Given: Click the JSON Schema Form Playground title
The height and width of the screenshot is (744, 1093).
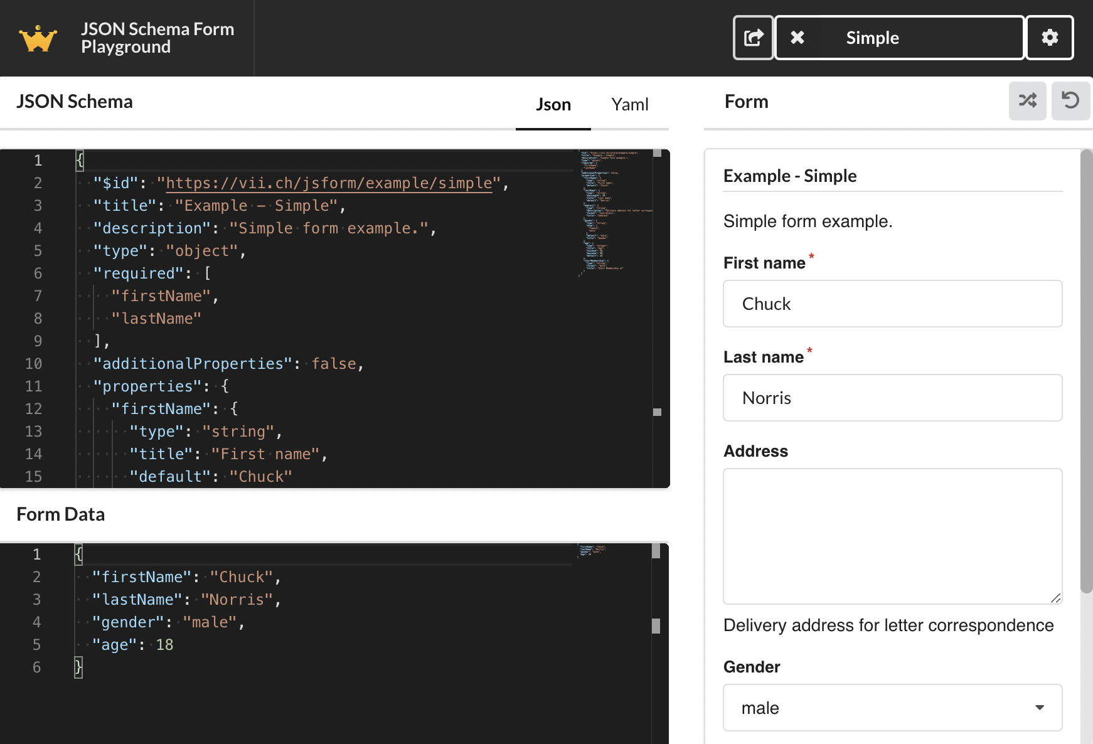Looking at the screenshot, I should tap(157, 38).
